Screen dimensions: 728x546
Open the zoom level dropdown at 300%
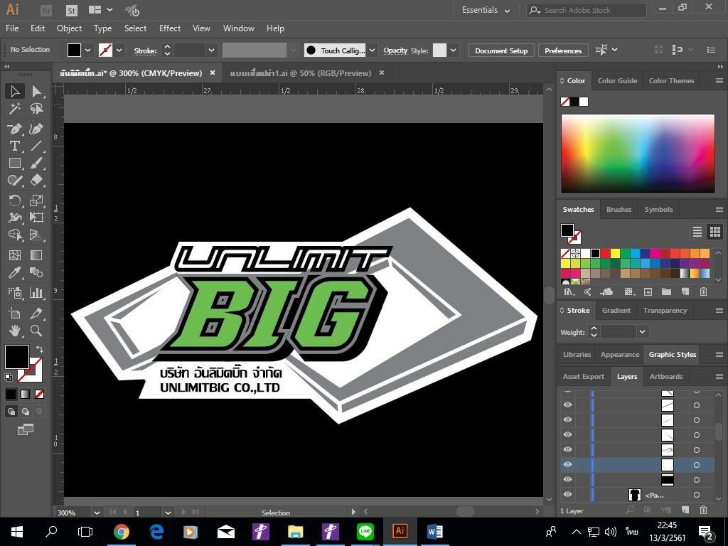tap(96, 512)
